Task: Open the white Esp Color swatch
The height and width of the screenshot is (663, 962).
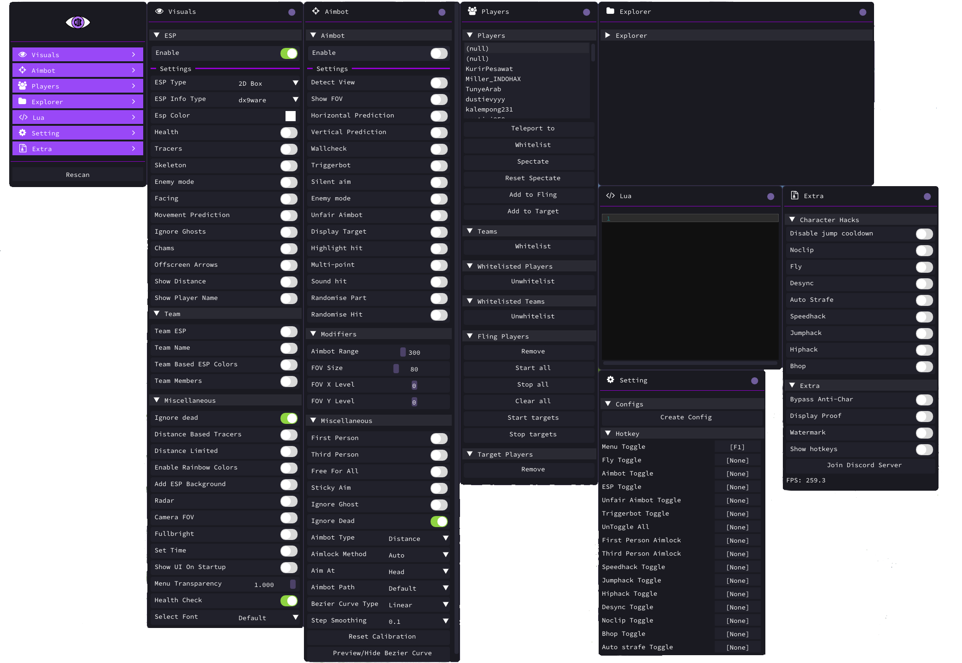Action: pyautogui.click(x=290, y=116)
